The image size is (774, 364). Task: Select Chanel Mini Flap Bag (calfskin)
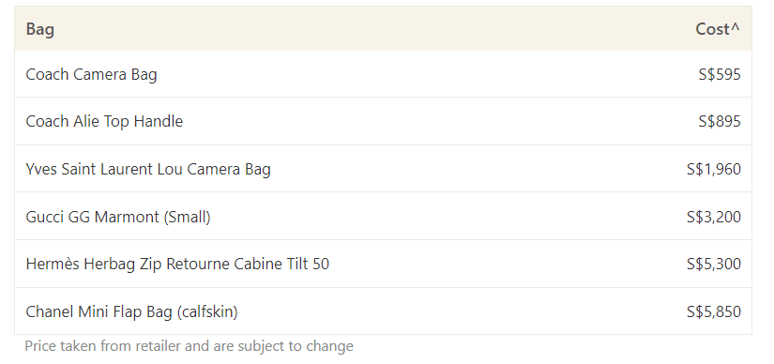(x=131, y=311)
